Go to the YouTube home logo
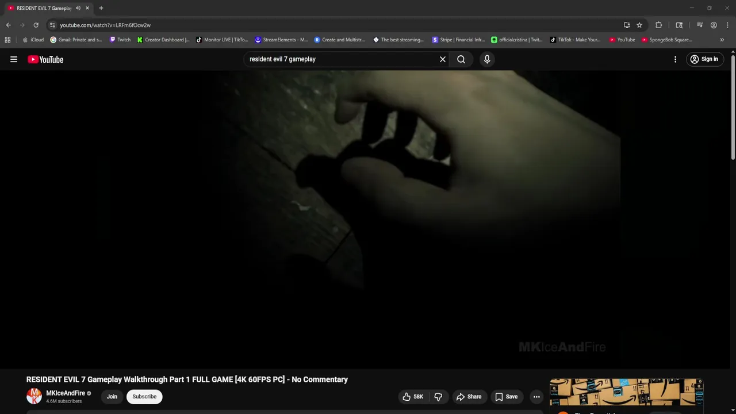 (x=45, y=59)
